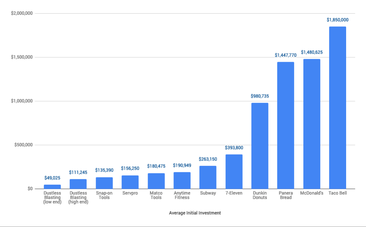
Task: Click the $1,000,000 y-axis tick label
Action: pos(22,101)
